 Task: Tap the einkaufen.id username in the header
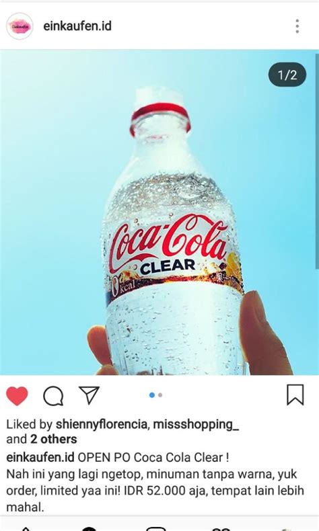tap(77, 26)
